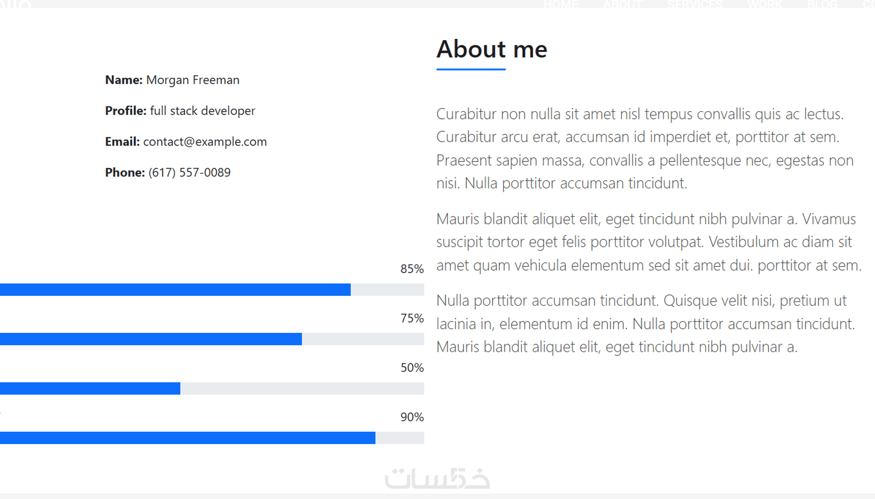The width and height of the screenshot is (875, 499).
Task: Click the paragraph starting Curabitur non nulla
Action: 643,148
